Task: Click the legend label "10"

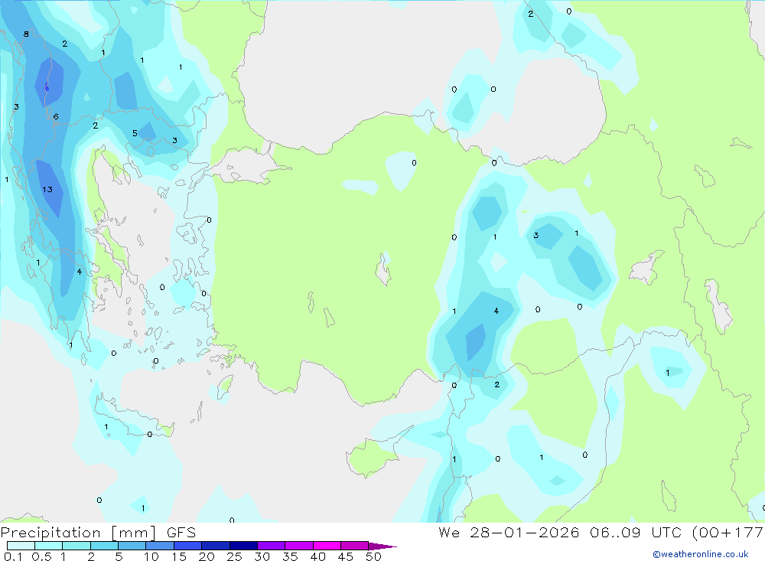Action: point(151,556)
